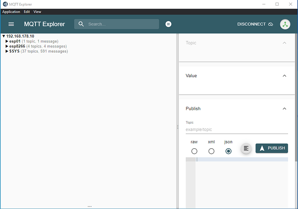This screenshot has width=298, height=209.
Task: Click the PUBLISH button
Action: 272,148
